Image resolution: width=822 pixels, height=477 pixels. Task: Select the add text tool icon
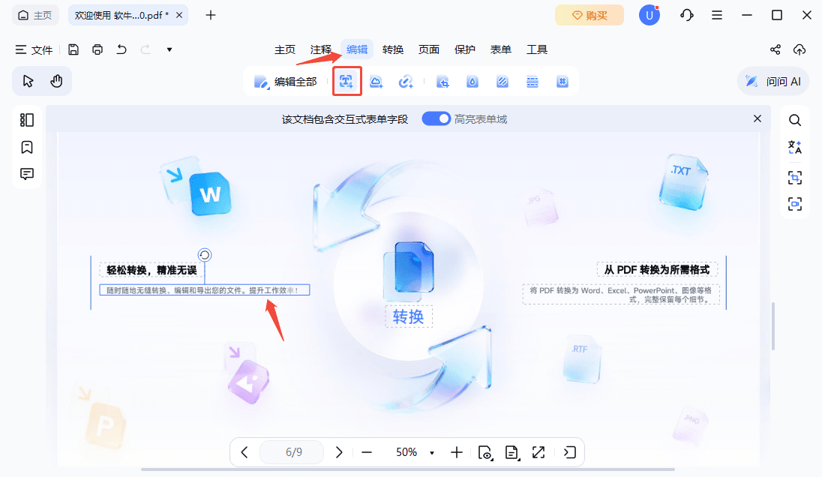pos(346,81)
